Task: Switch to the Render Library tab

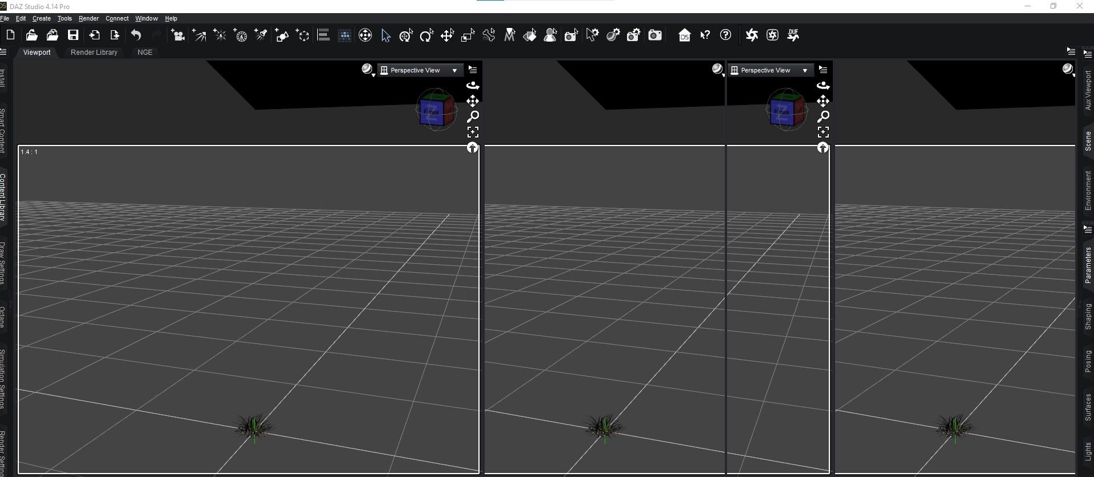Action: coord(94,52)
